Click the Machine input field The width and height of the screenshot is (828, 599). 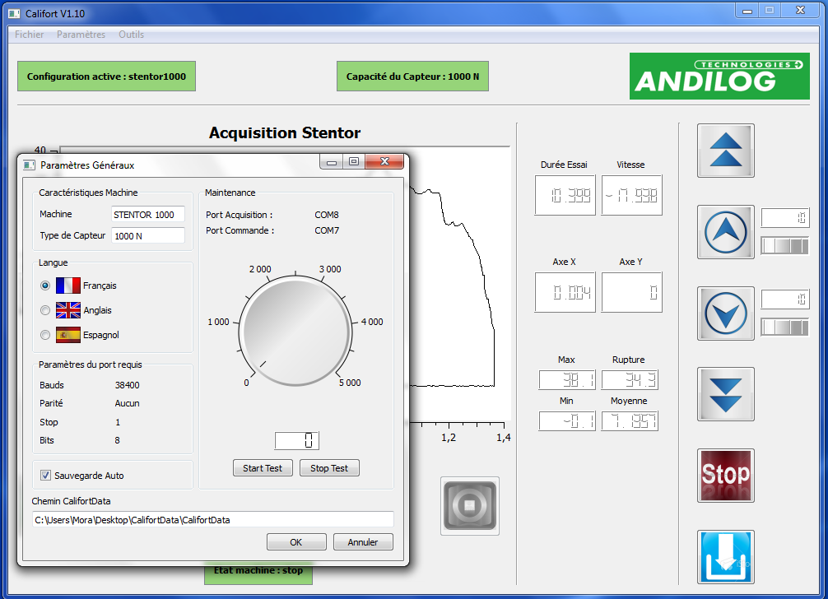(148, 214)
